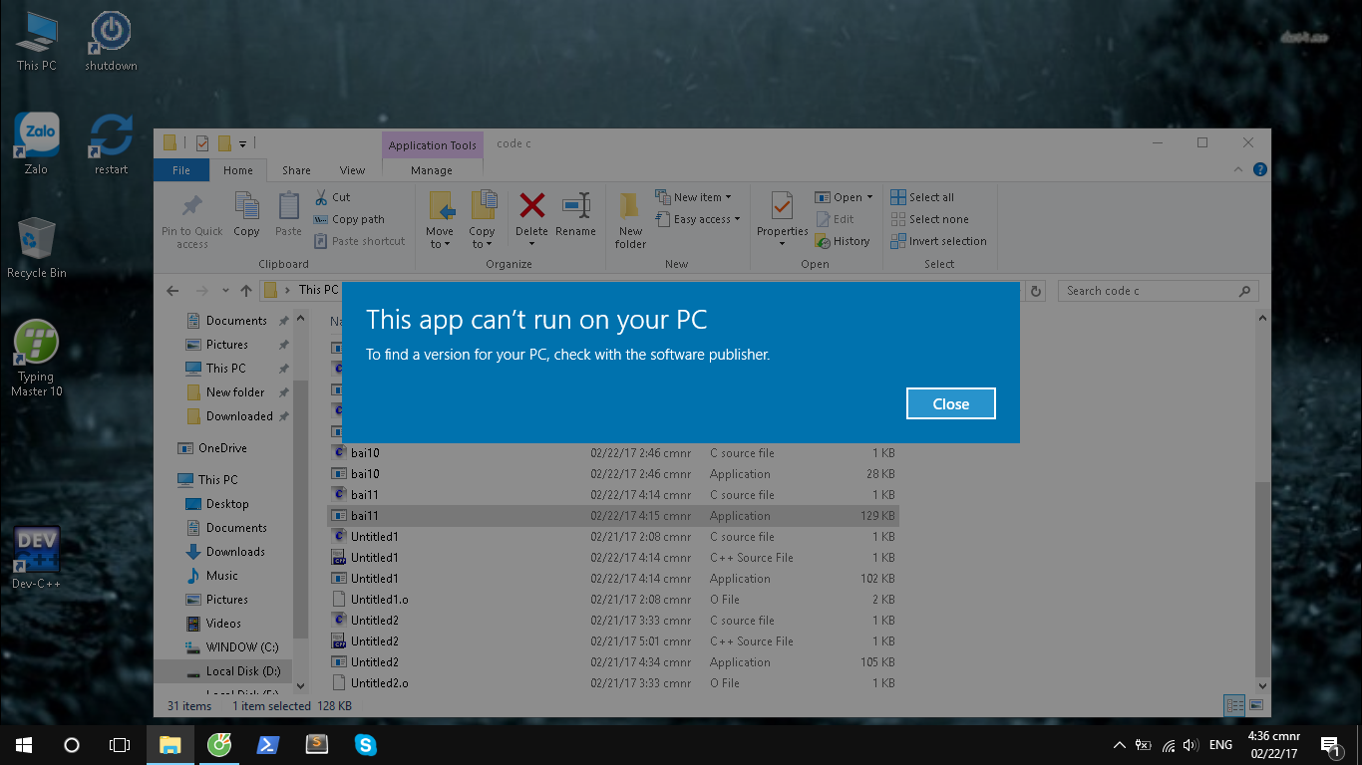Click Pin to Quick access icon
The image size is (1362, 765).
pyautogui.click(x=191, y=219)
